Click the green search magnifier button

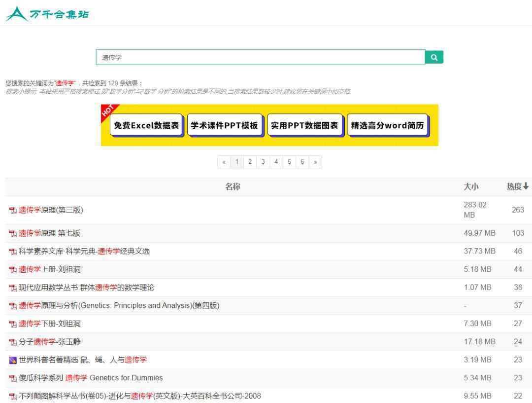tap(434, 57)
